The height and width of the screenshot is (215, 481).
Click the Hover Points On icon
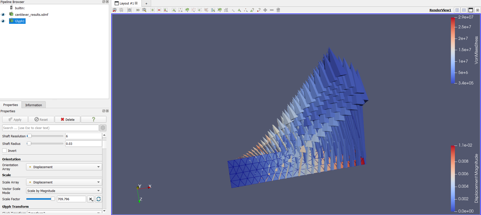click(246, 10)
